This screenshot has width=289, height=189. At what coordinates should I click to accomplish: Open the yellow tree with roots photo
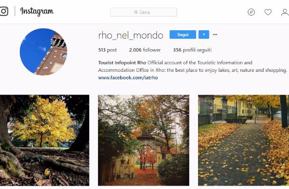[x=45, y=140]
